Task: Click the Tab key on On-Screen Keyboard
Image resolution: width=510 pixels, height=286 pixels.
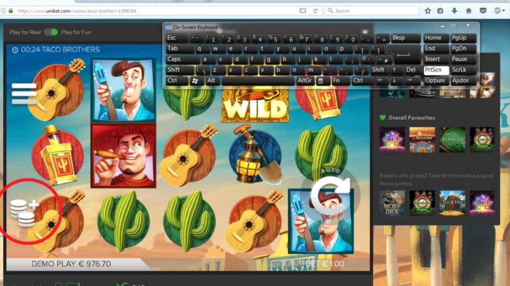Action: [x=180, y=49]
